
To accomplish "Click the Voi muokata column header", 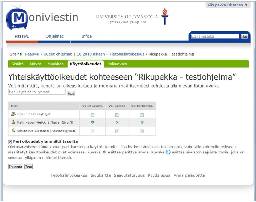I will click(92, 106).
